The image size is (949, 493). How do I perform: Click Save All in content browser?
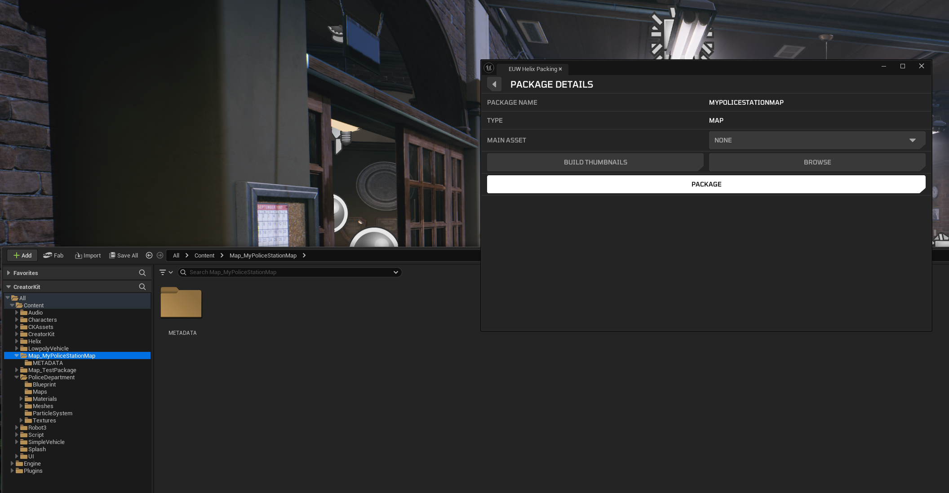tap(124, 255)
